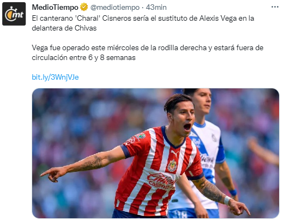Click the '6 y 8 semanas' text

click(112, 58)
